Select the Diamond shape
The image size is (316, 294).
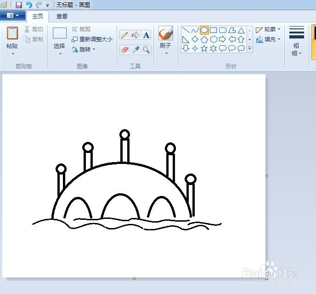pyautogui.click(x=195, y=39)
